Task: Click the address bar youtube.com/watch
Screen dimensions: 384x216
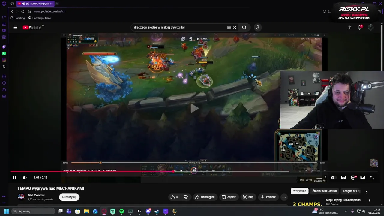Action: pos(49,11)
